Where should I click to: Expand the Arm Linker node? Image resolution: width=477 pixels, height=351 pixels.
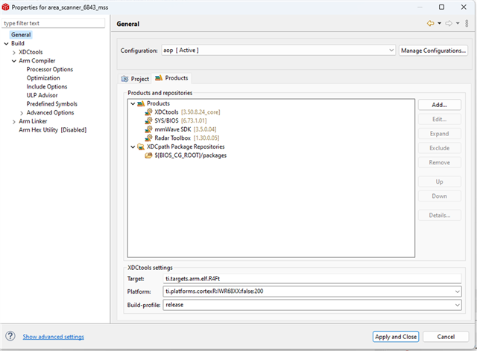[13, 121]
